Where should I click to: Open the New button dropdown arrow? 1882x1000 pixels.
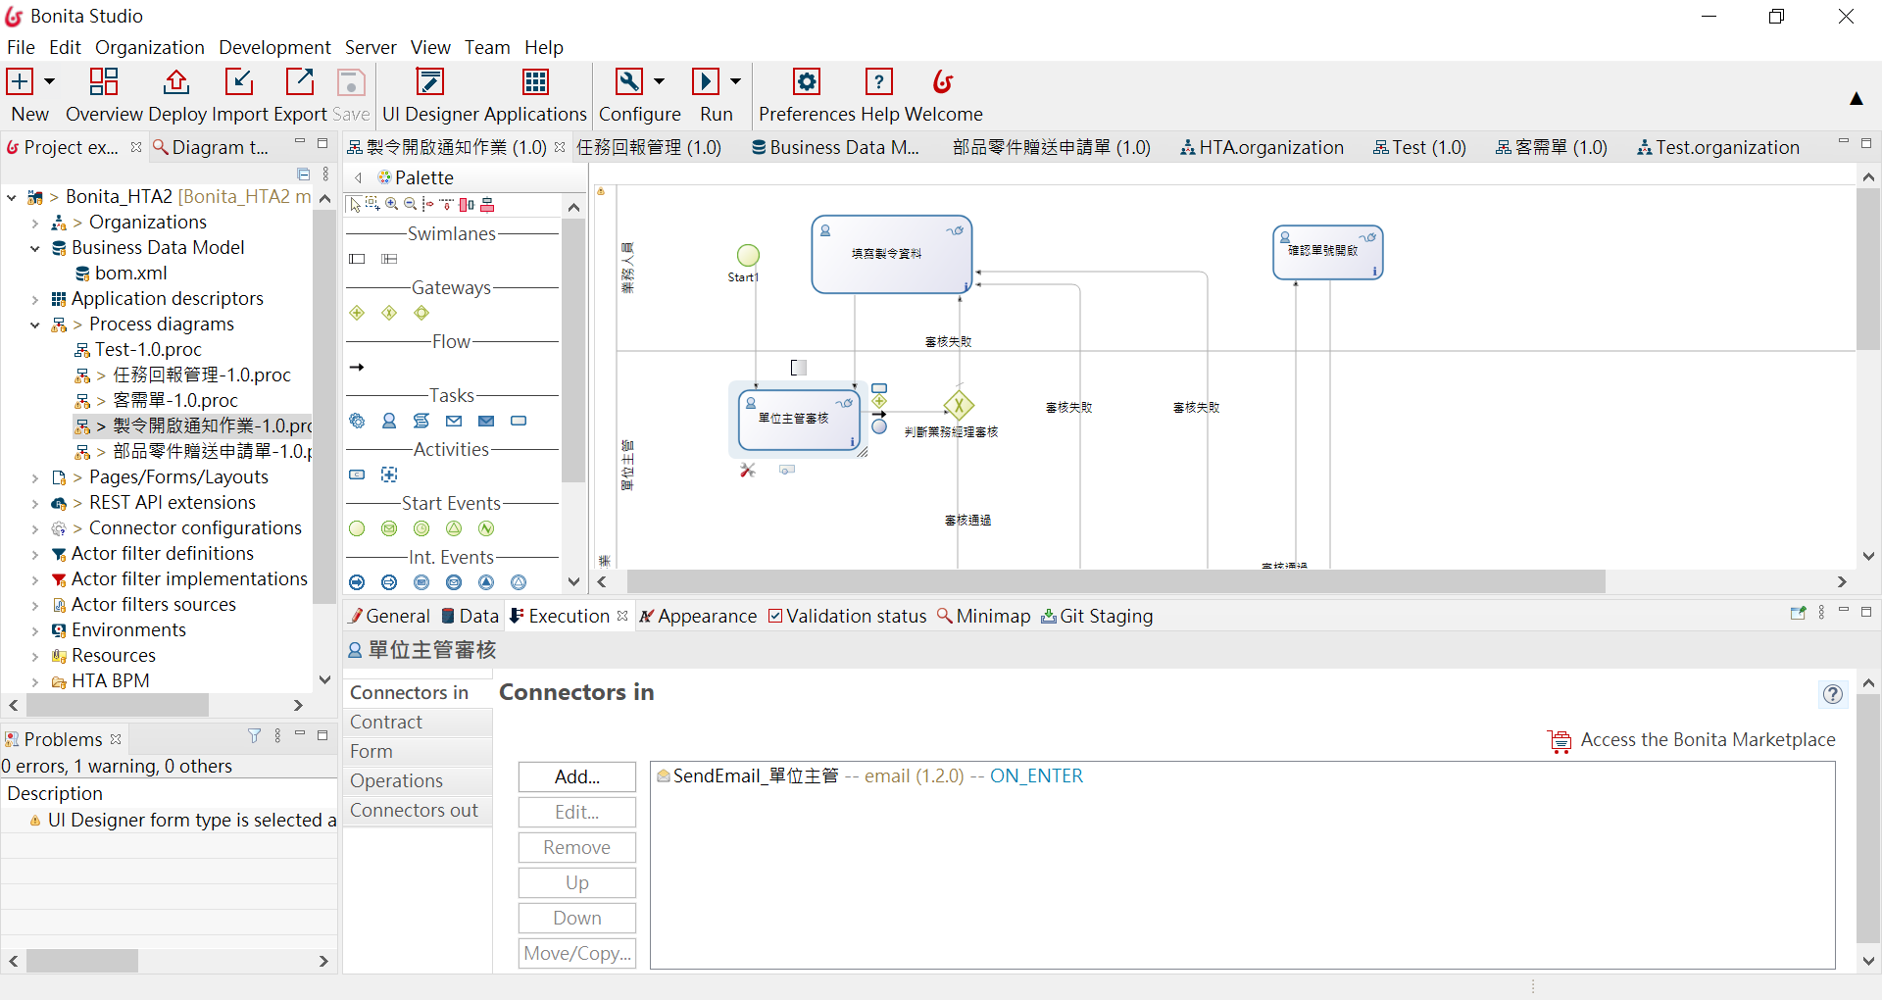(49, 81)
